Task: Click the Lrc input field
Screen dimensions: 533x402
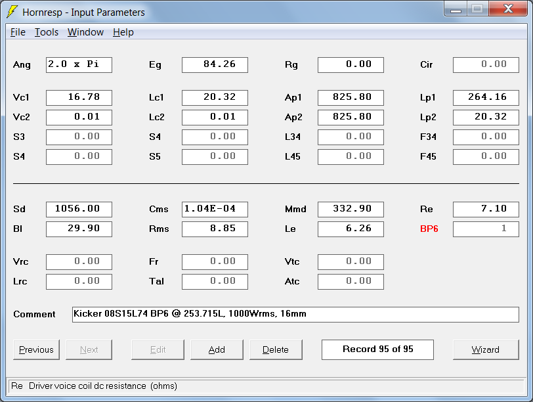Action: pos(79,282)
